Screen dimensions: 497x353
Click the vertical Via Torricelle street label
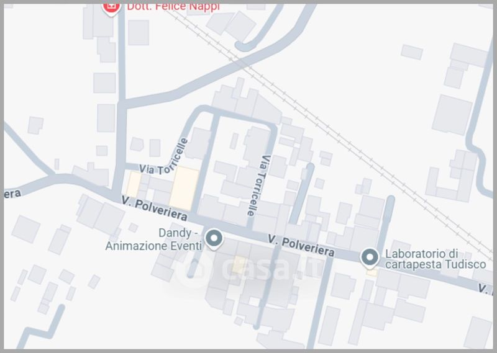258,185
